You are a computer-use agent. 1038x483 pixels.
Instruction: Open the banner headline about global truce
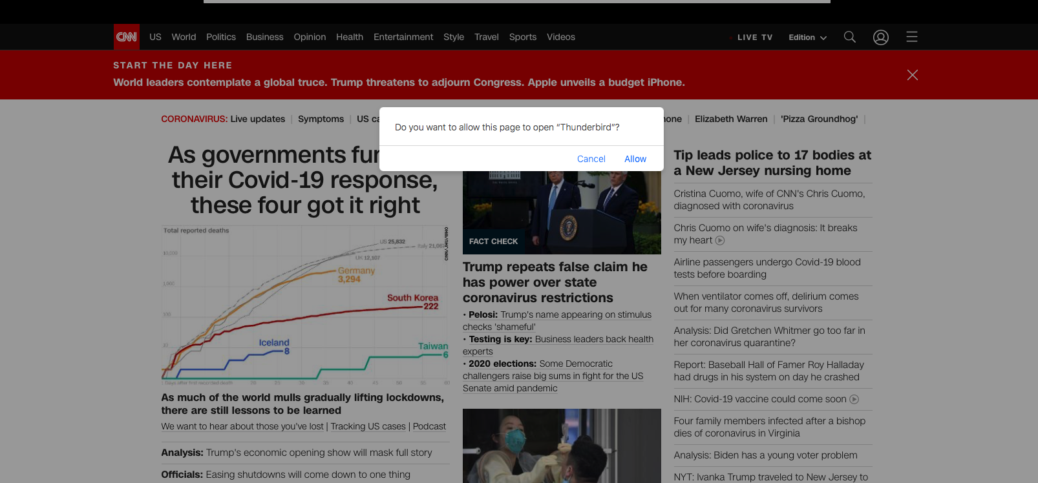point(399,82)
